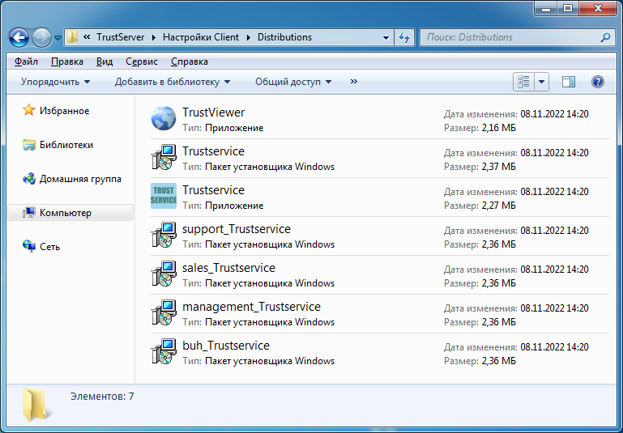
Task: Navigate to TrustServer in the breadcrumb
Action: tap(121, 37)
